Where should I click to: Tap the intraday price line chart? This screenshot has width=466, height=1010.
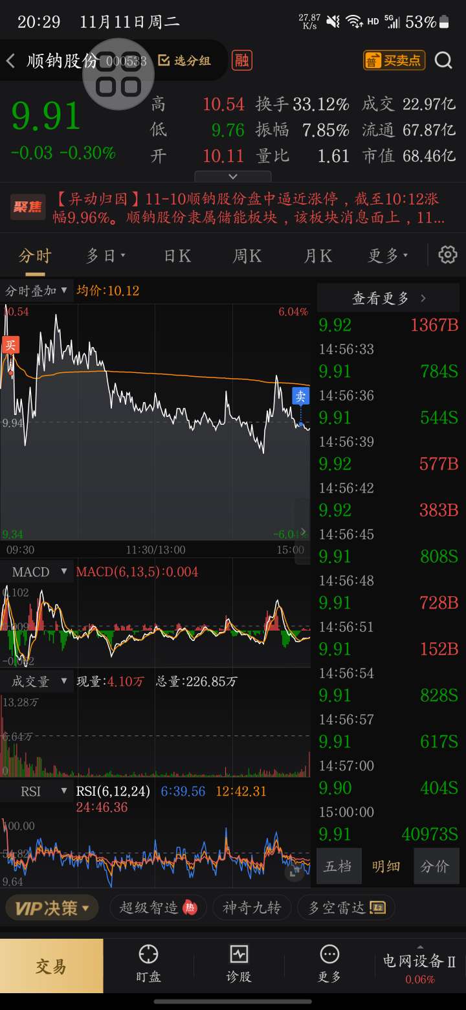(155, 422)
